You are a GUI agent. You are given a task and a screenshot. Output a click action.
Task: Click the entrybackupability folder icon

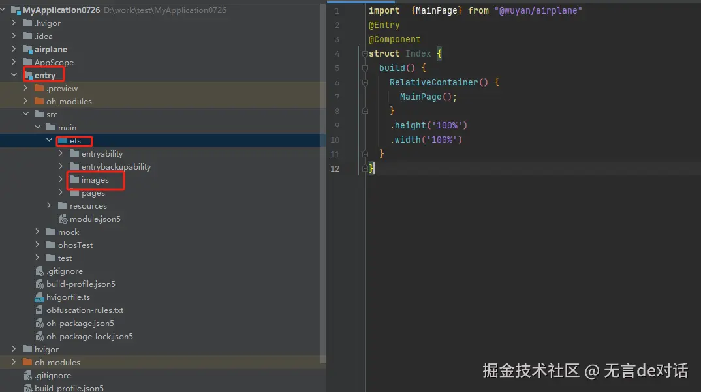74,166
